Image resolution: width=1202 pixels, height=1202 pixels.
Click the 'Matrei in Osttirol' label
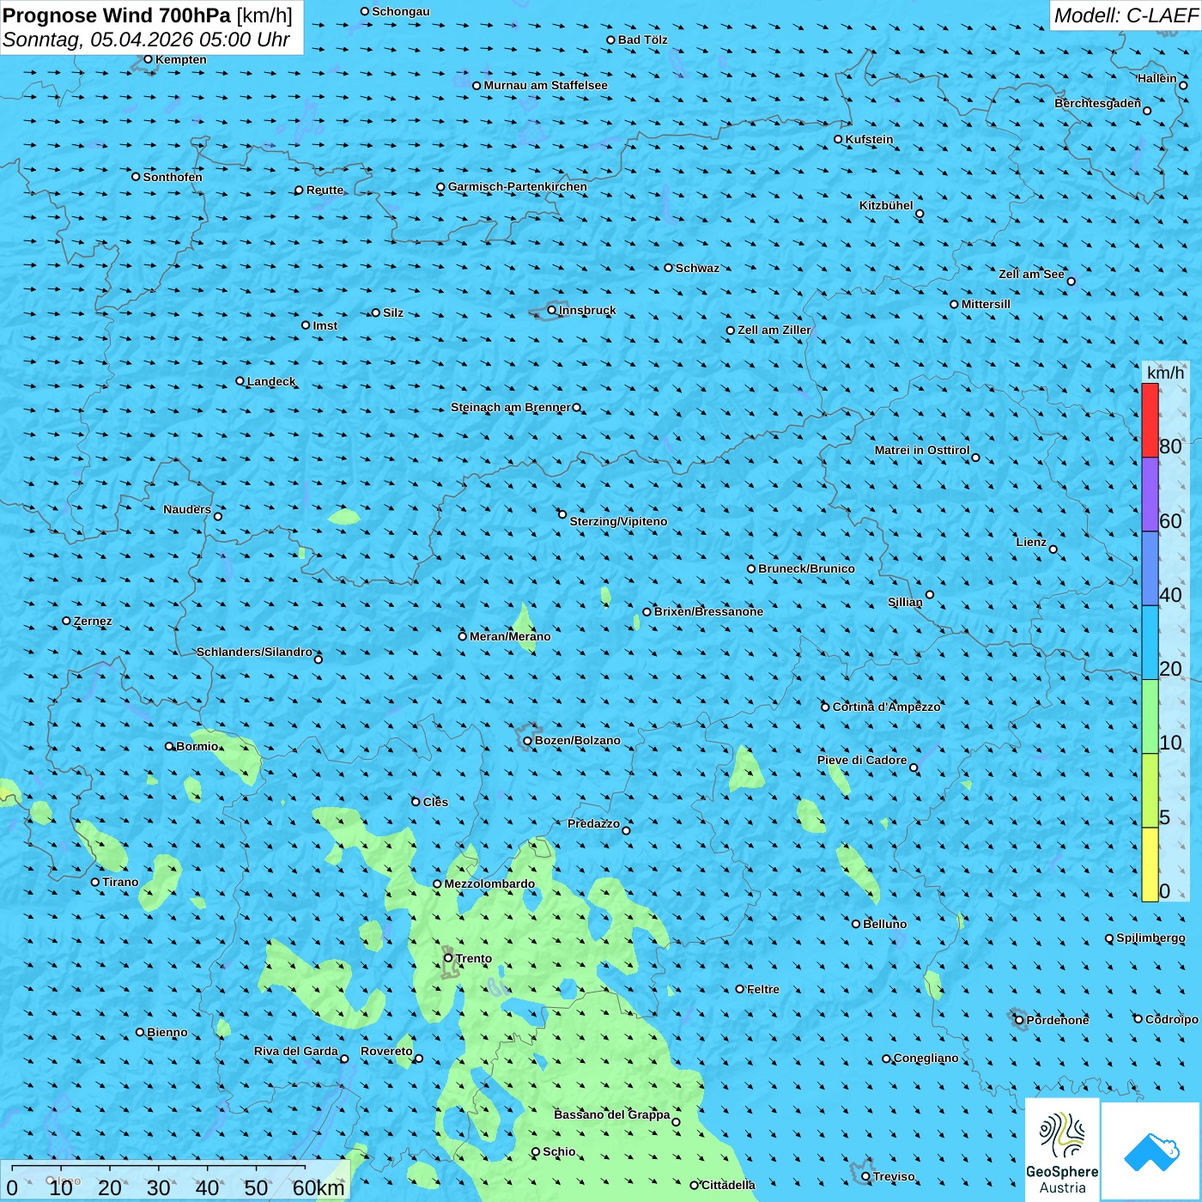click(x=922, y=450)
